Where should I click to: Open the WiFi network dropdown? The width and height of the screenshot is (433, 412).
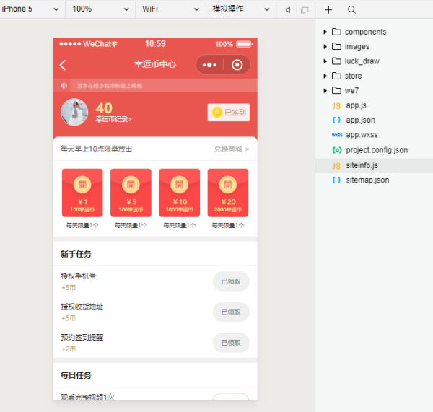(x=170, y=9)
